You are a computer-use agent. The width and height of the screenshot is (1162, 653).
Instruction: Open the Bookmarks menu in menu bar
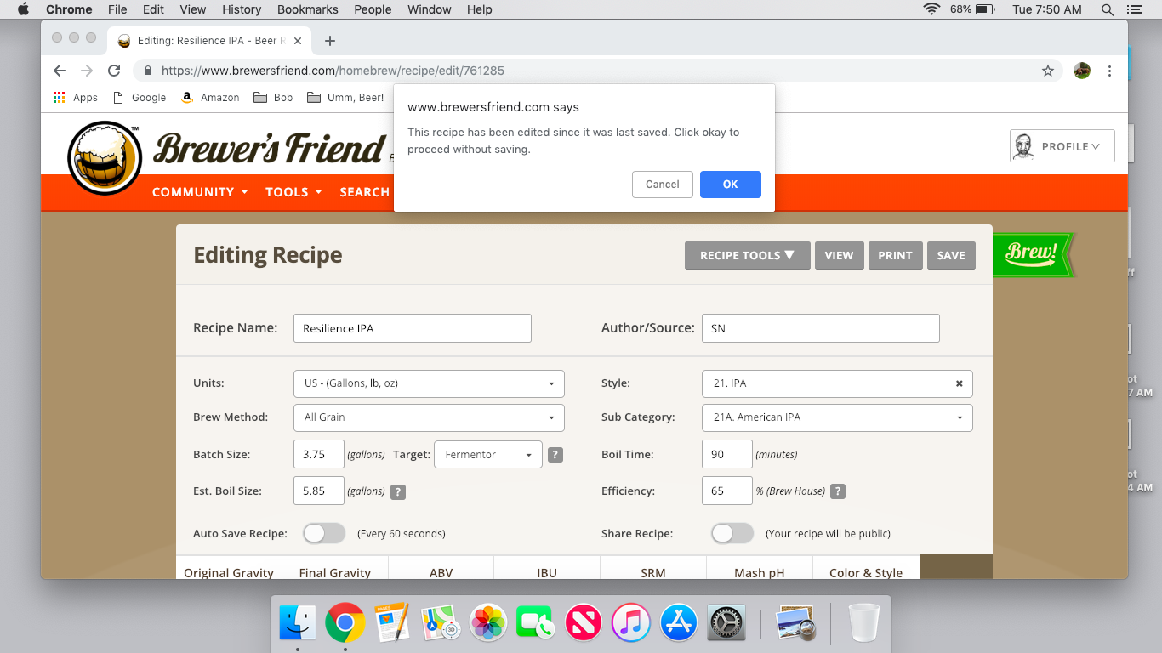coord(307,9)
